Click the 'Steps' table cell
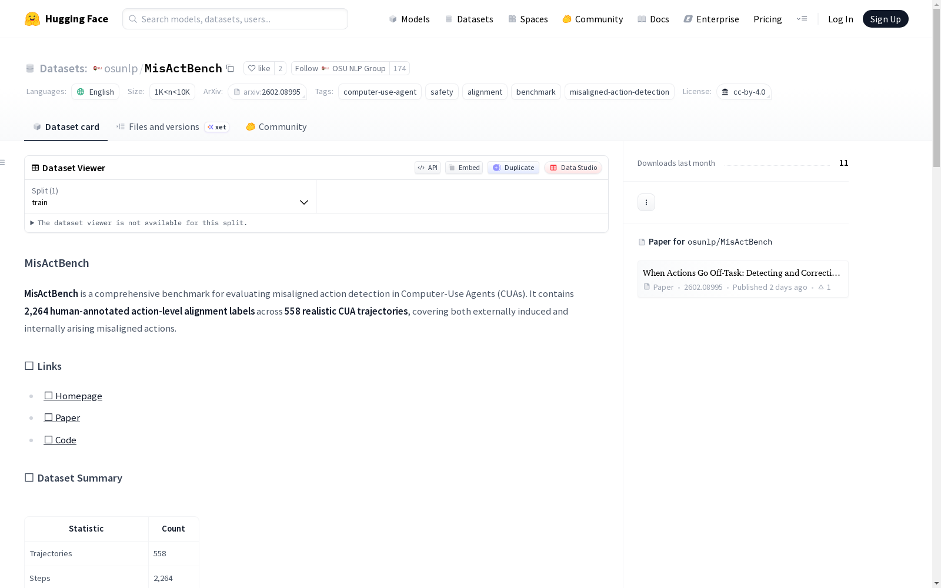This screenshot has height=588, width=941. pyautogui.click(x=86, y=578)
